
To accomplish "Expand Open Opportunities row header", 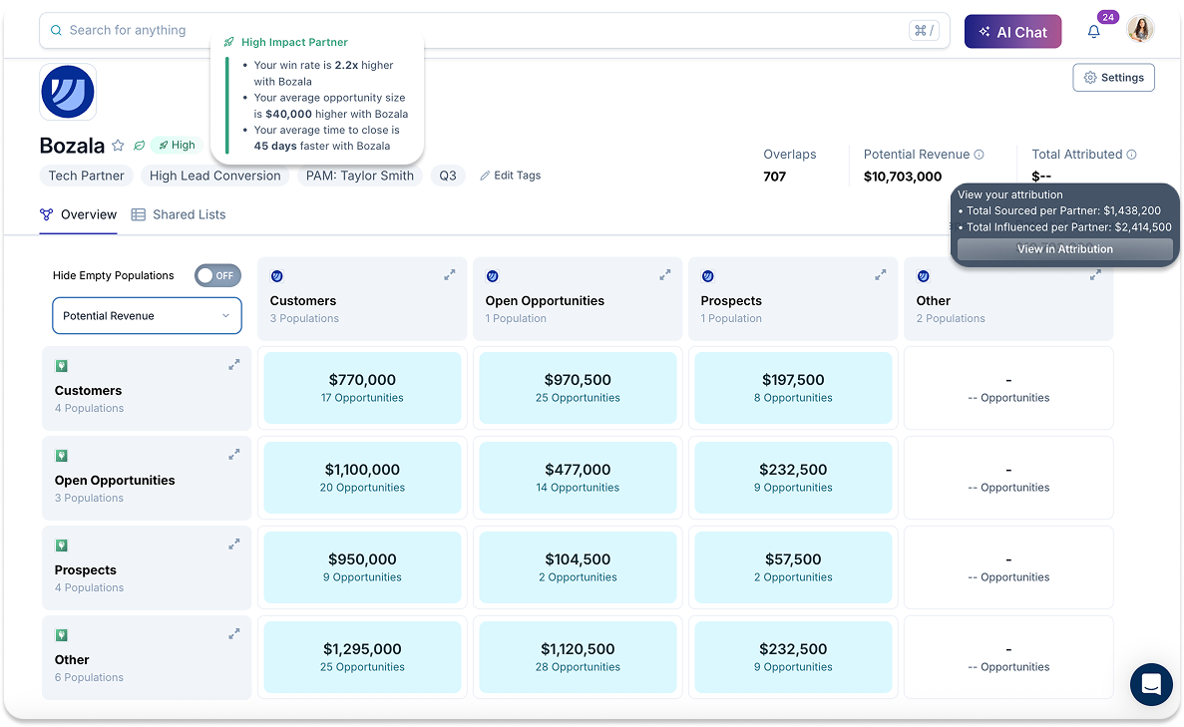I will [x=234, y=455].
